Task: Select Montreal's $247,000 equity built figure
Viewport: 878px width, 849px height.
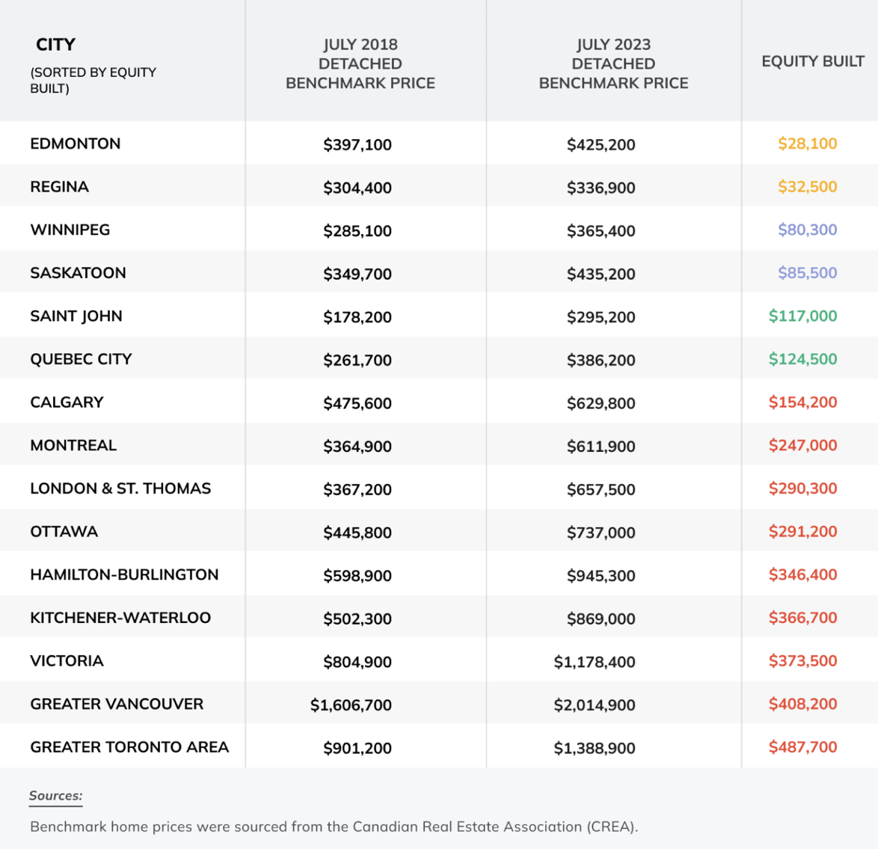Action: pyautogui.click(x=802, y=445)
